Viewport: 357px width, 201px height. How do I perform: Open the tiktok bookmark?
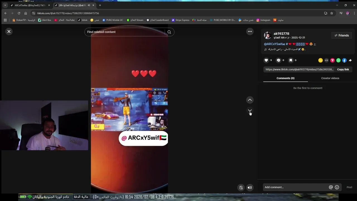click(x=83, y=20)
